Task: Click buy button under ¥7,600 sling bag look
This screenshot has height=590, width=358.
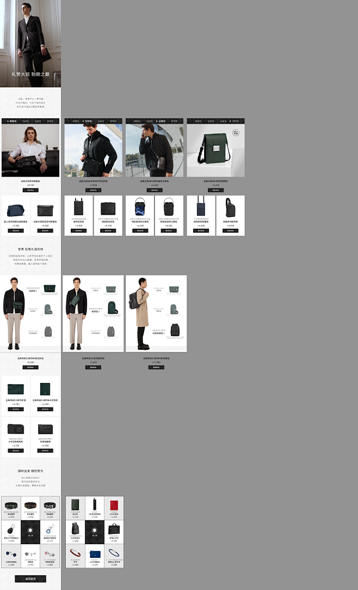Action: (93, 367)
